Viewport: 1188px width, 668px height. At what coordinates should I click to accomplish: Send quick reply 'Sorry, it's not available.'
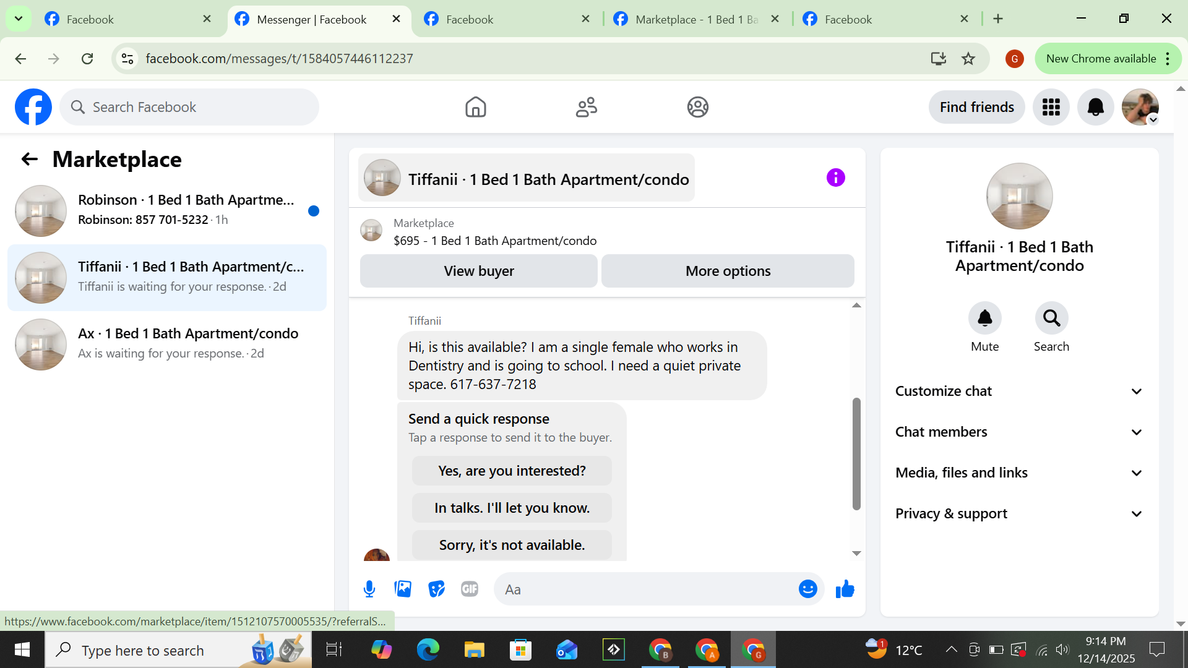point(512,545)
